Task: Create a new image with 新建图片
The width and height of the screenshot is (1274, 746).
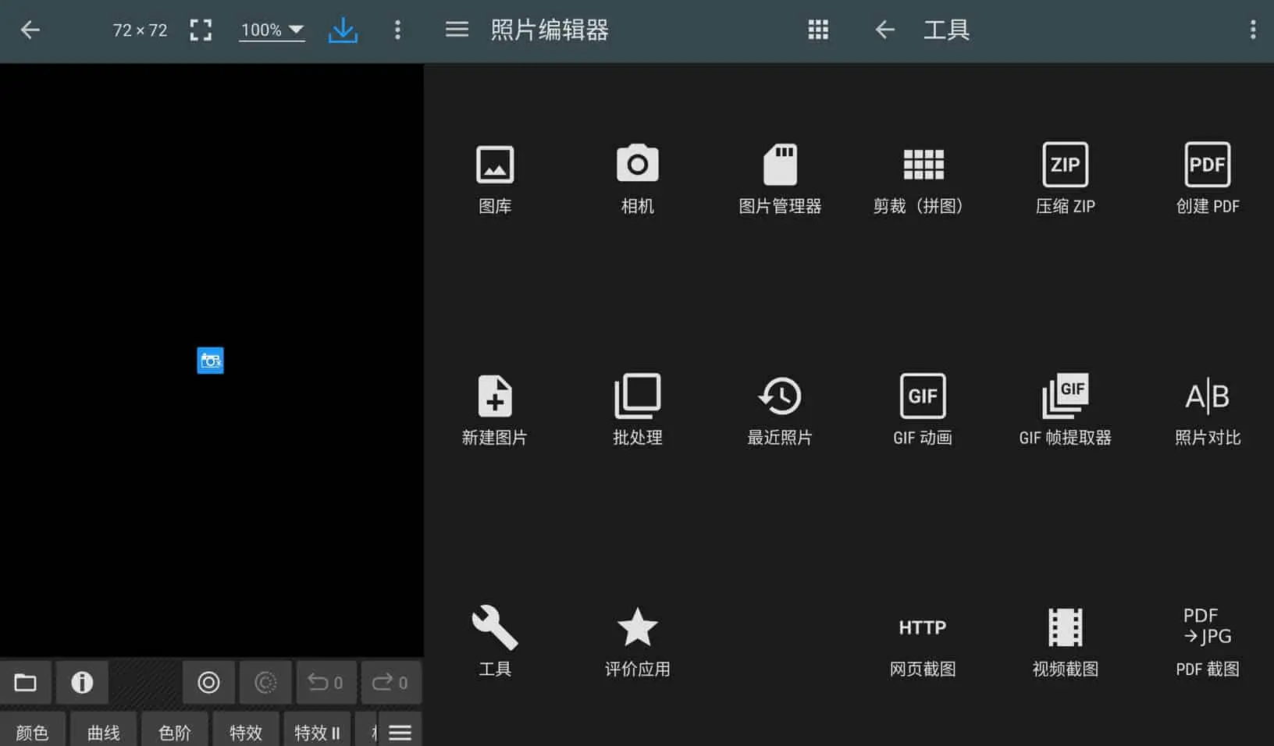Action: tap(495, 410)
